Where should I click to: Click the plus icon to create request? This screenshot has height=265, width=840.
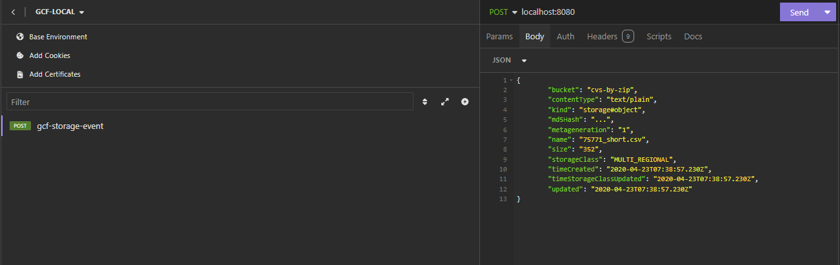465,102
